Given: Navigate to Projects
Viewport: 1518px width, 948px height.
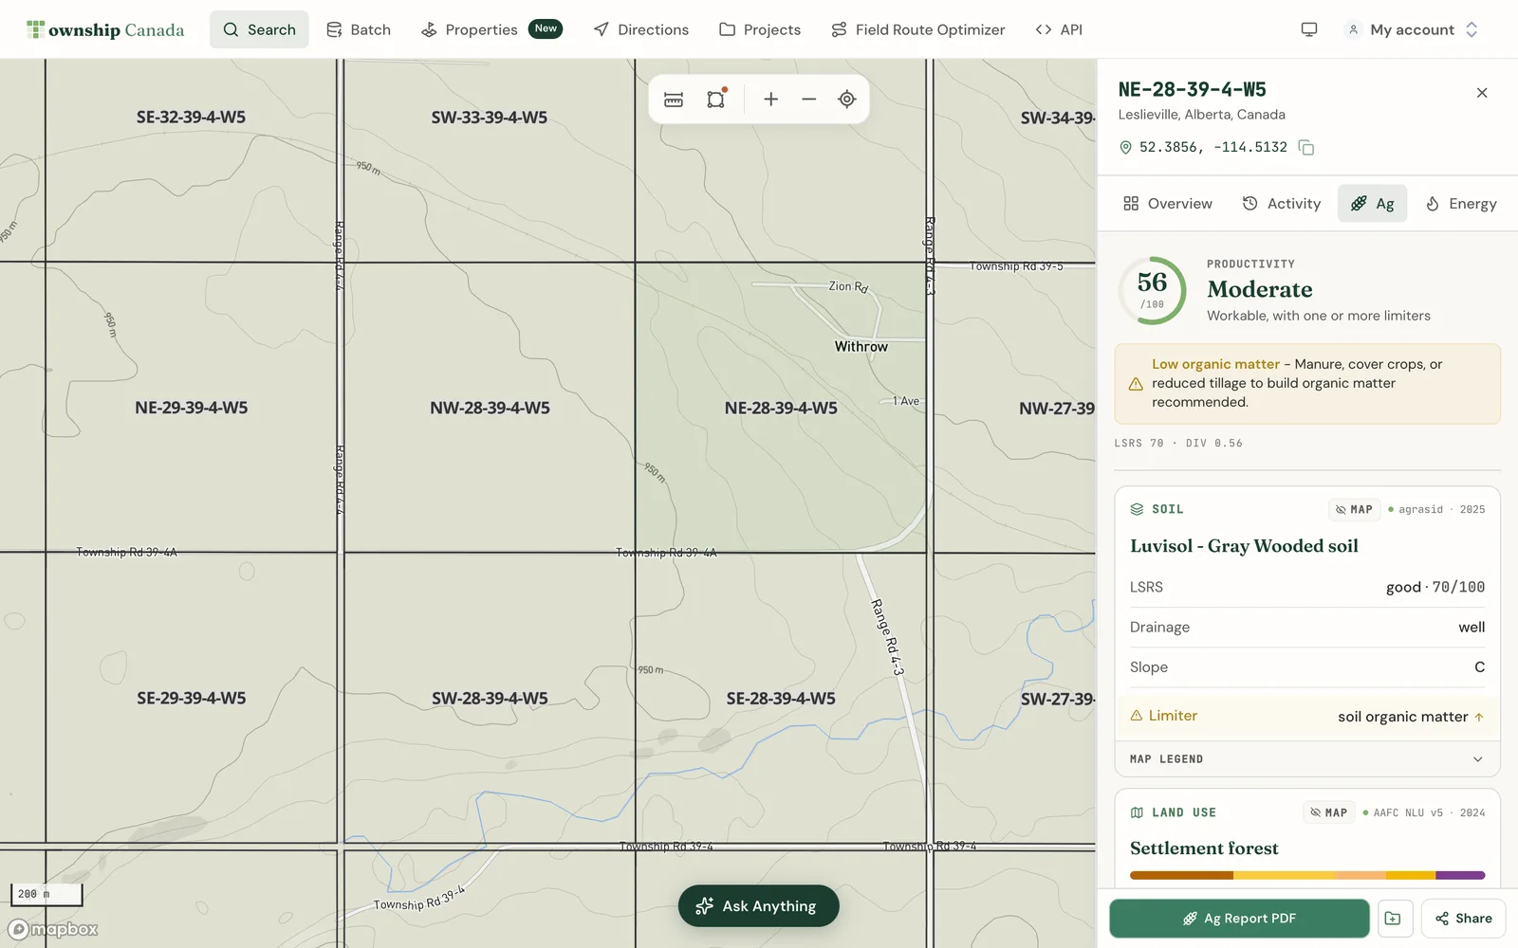Looking at the screenshot, I should (x=760, y=29).
